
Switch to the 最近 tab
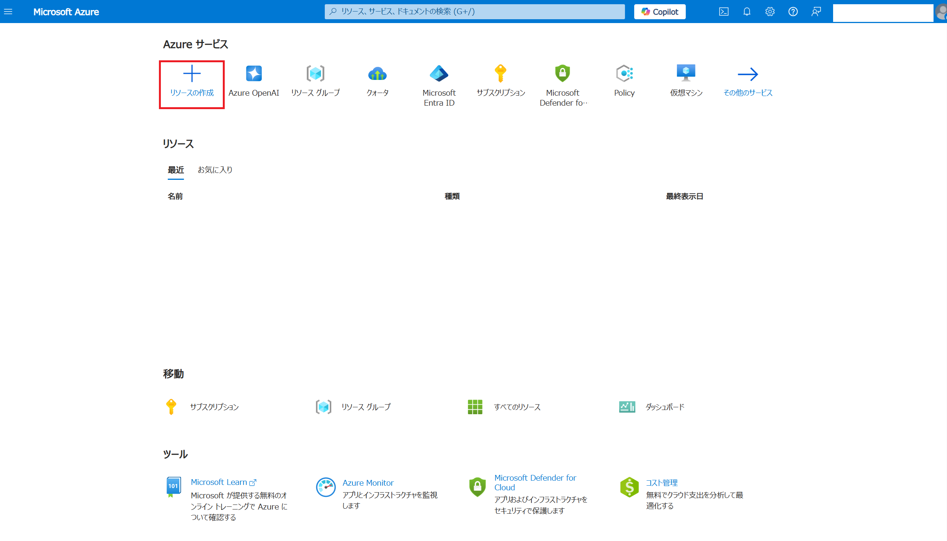[x=176, y=170]
